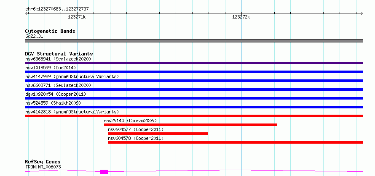Click the 123271k ruler tick label

(77, 17)
